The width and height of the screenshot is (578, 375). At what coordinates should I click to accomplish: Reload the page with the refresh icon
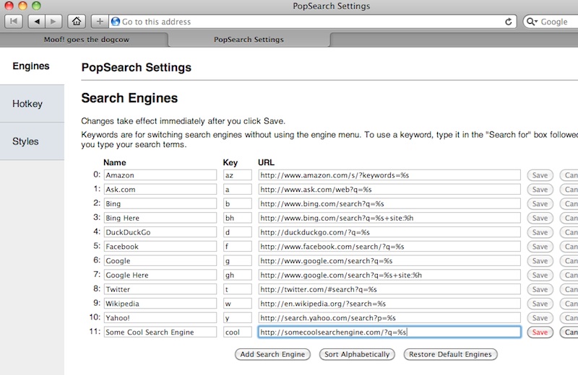[x=508, y=22]
